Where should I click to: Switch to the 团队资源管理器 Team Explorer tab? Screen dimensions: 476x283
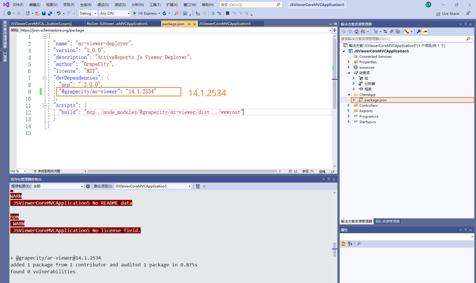pos(388,221)
